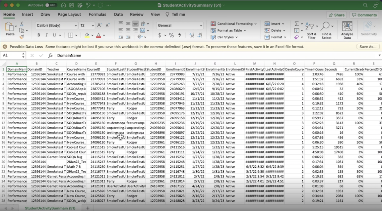Switch to the Page Layout tab
This screenshot has width=382, height=211.
point(69,14)
